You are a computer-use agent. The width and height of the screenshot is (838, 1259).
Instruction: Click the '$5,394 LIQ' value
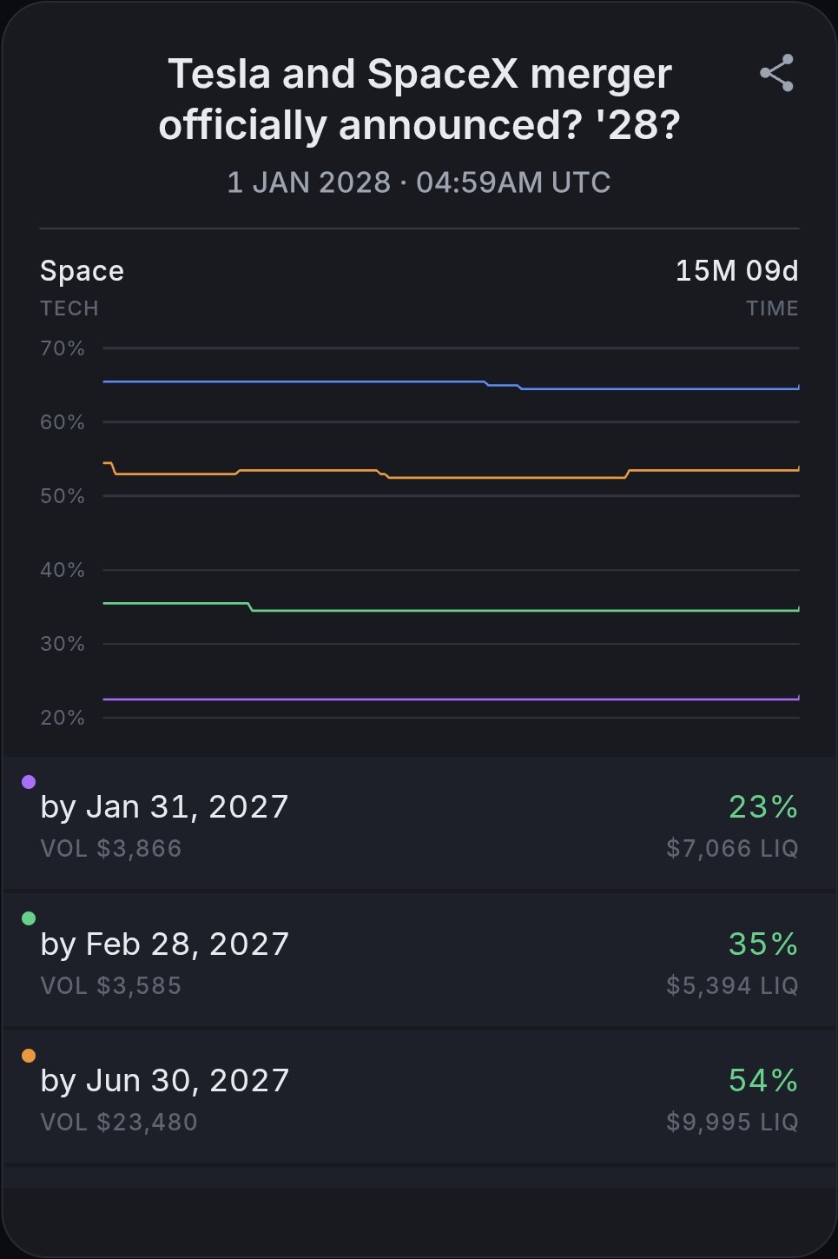[x=732, y=985]
